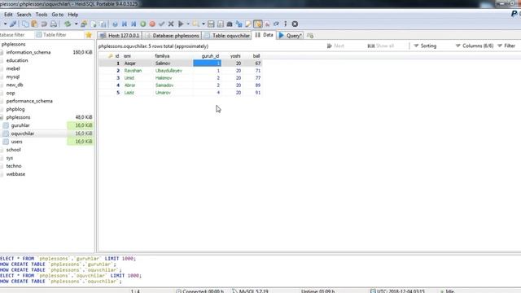
Task: Select the phpblog database in tree
Action: (x=15, y=109)
